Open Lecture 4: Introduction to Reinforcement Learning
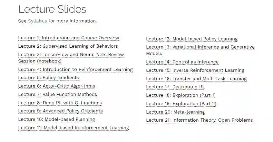Image resolution: width=273 pixels, height=142 pixels. point(75,69)
